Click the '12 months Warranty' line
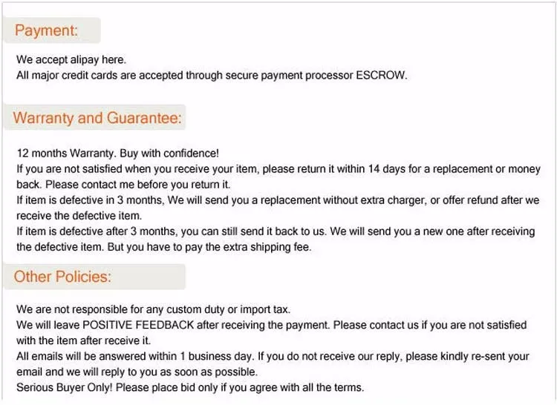This screenshot has height=405, width=557. 117,154
